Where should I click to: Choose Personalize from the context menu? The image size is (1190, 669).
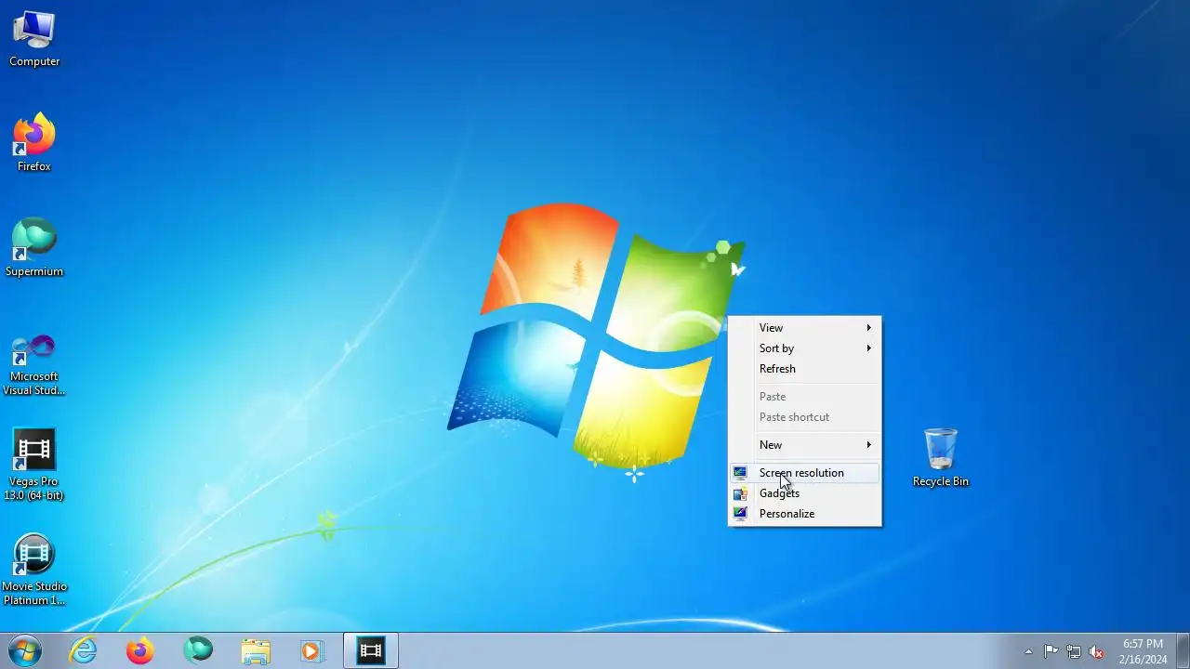805,514
